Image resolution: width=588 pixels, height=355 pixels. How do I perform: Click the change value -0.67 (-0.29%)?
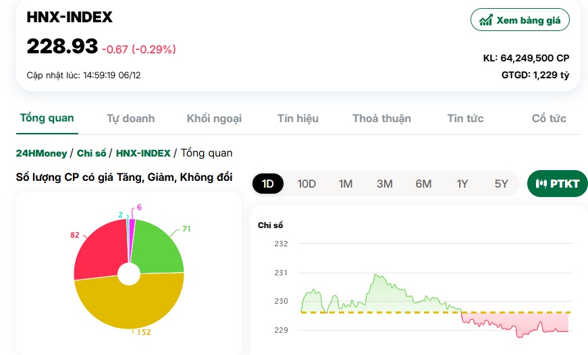[139, 49]
